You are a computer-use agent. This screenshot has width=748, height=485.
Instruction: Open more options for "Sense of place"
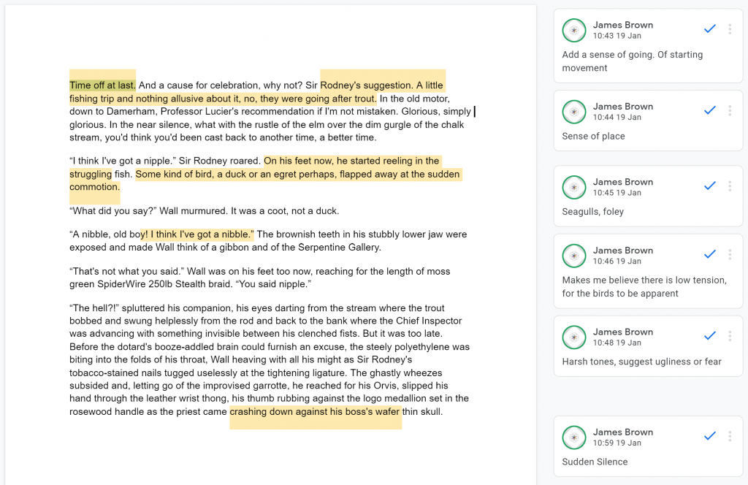point(730,110)
